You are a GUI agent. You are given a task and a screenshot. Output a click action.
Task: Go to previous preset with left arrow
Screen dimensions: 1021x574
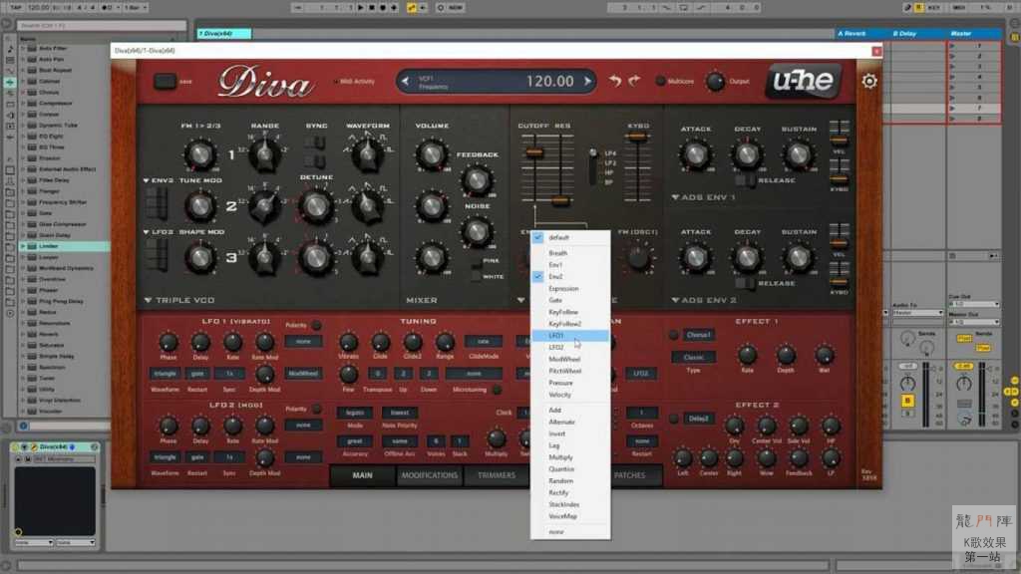pyautogui.click(x=406, y=82)
